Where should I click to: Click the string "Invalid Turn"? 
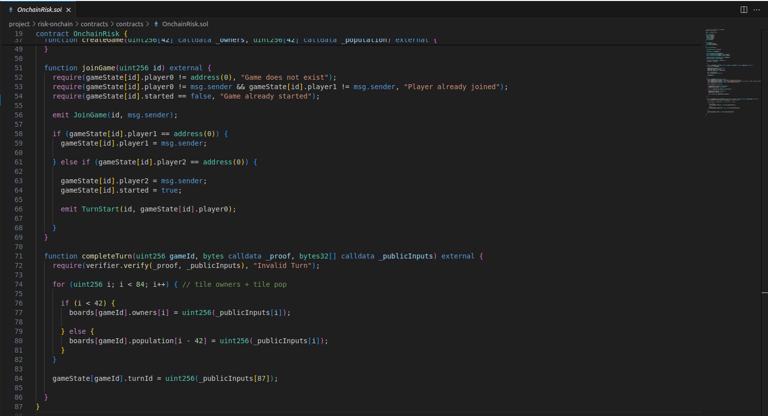[283, 265]
